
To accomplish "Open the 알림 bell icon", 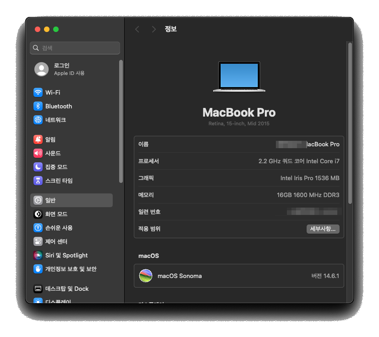I will (x=38, y=139).
